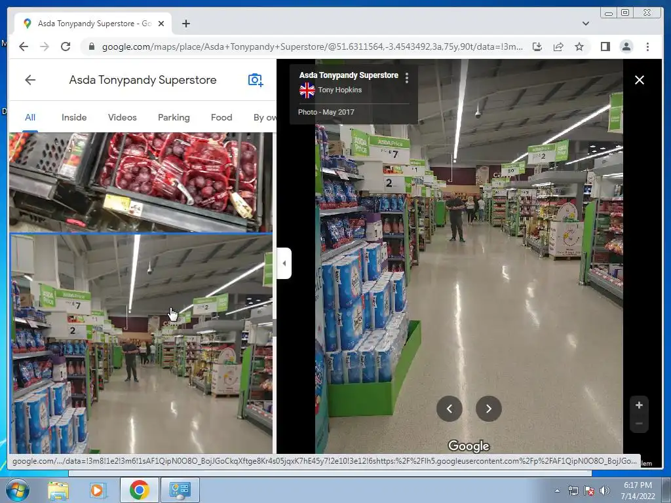The width and height of the screenshot is (671, 503).
Task: Show the previous photo
Action: [x=450, y=409]
